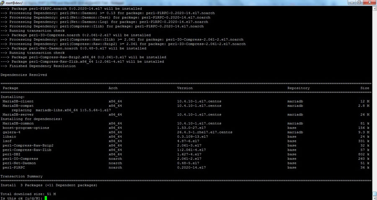Select the MariaDB-common package name
Viewport: 377px width, 200px height.
click(18, 123)
